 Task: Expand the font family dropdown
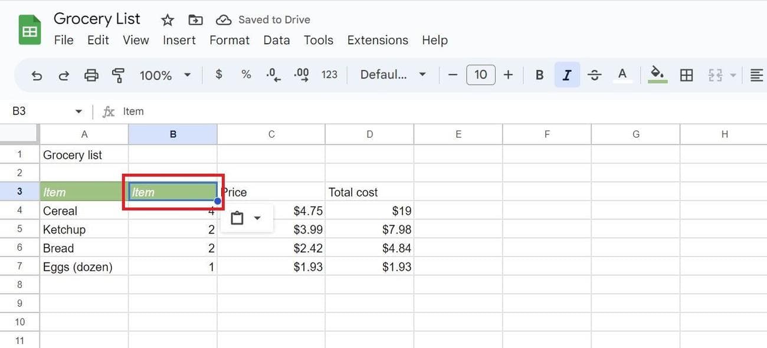(393, 75)
